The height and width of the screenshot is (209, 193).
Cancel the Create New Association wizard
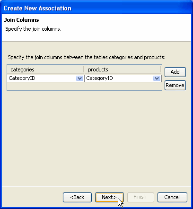tap(172, 197)
